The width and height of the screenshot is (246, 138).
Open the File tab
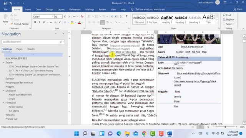(6, 9)
